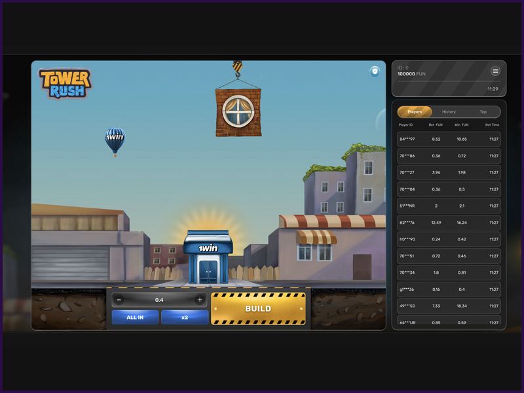
Task: Click the 100000 FUN balance display
Action: [x=411, y=74]
